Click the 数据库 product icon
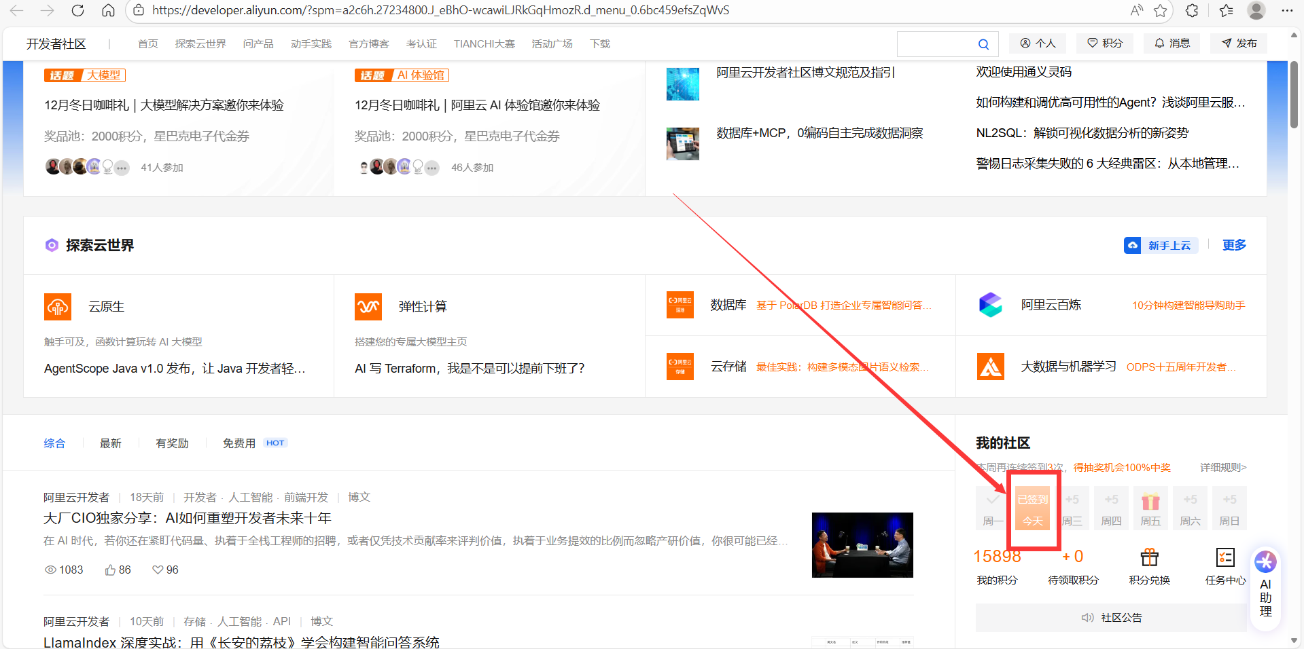The image size is (1304, 649). click(x=680, y=304)
